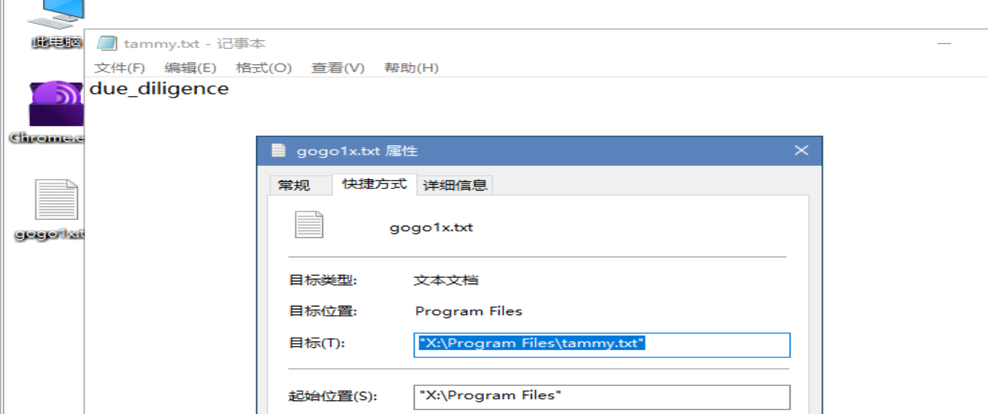Click the Notepad icon in tammy.txt title bar

(107, 43)
